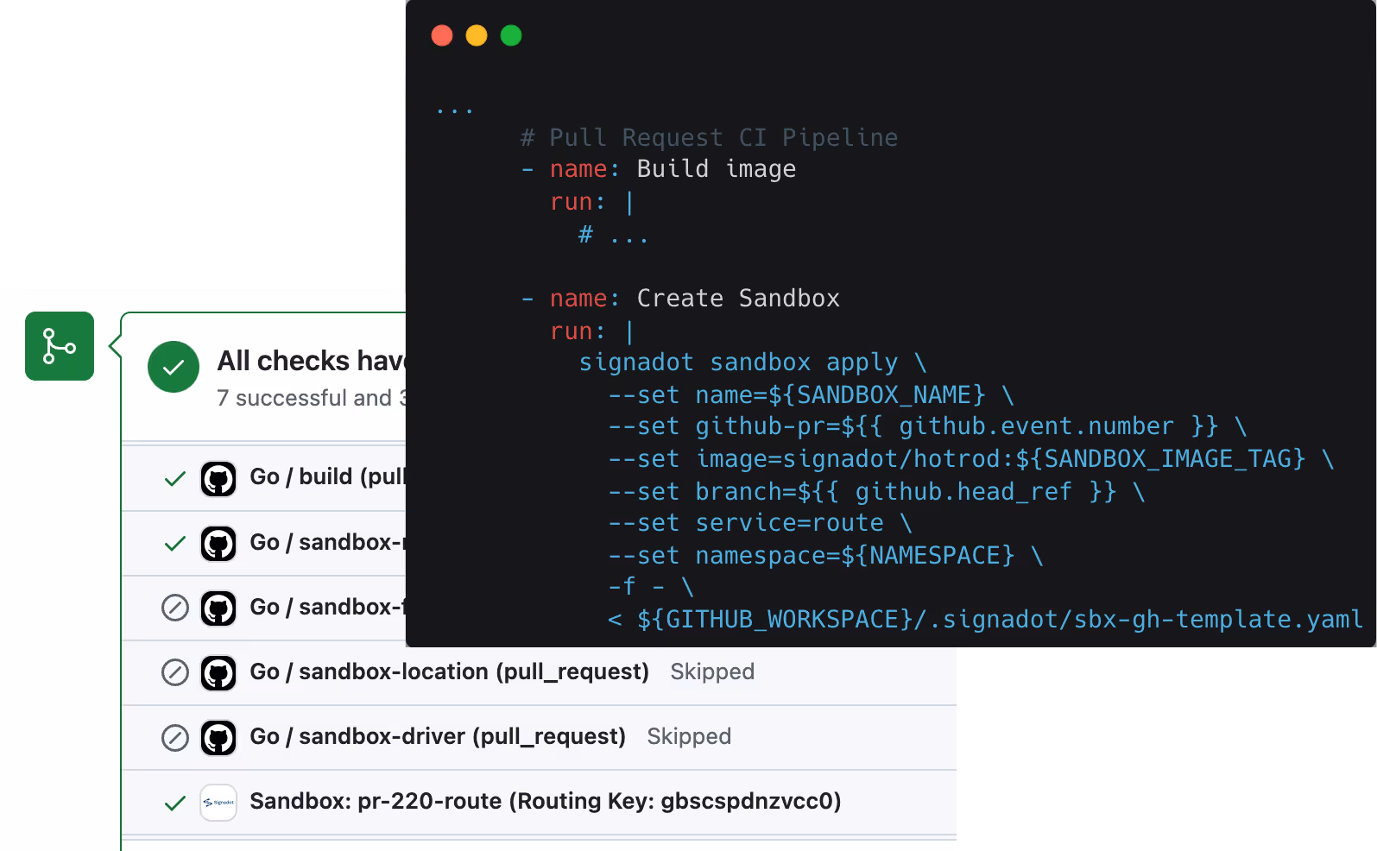
Task: Click the run: line under Create Sandbox
Action: tap(592, 331)
